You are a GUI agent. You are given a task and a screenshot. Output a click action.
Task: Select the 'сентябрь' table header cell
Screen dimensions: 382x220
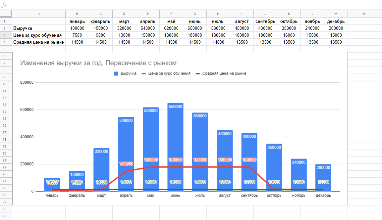pos(265,22)
